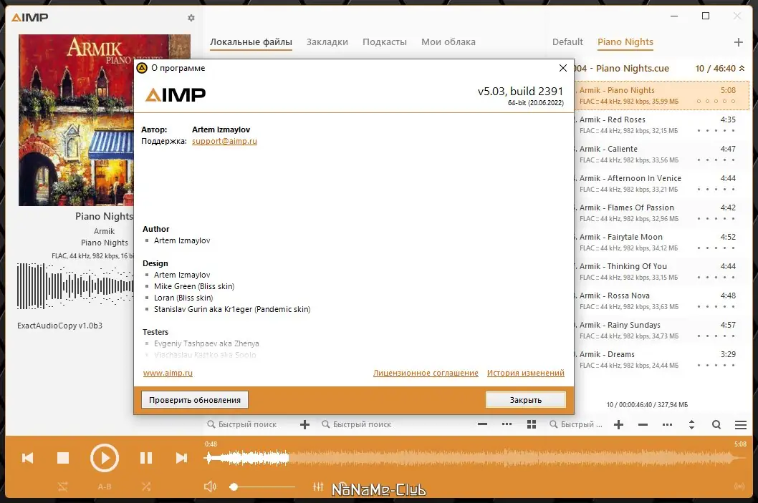
Task: Click minus icon in the file list toolbar
Action: 482,424
